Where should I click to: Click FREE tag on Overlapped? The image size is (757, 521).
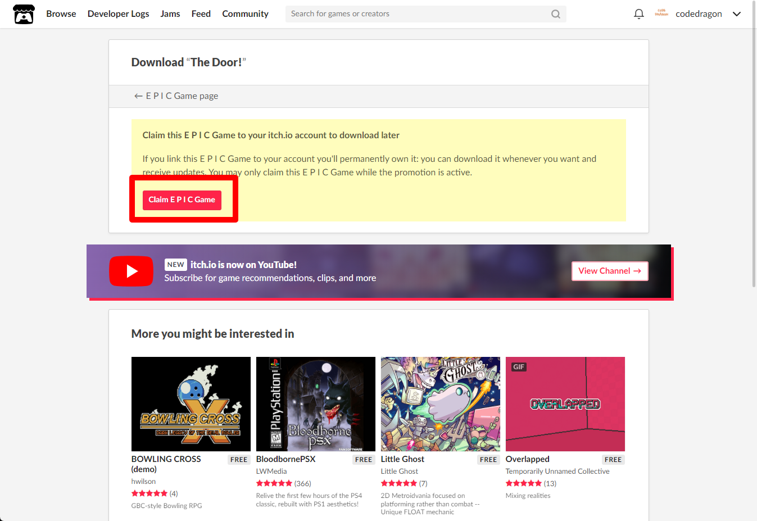pyautogui.click(x=613, y=460)
